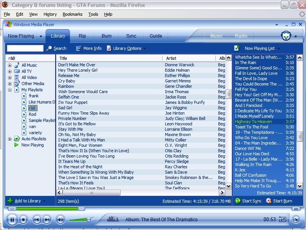This screenshot has width=306, height=230.
Task: Skip ahead to the next track
Action: click(x=47, y=220)
